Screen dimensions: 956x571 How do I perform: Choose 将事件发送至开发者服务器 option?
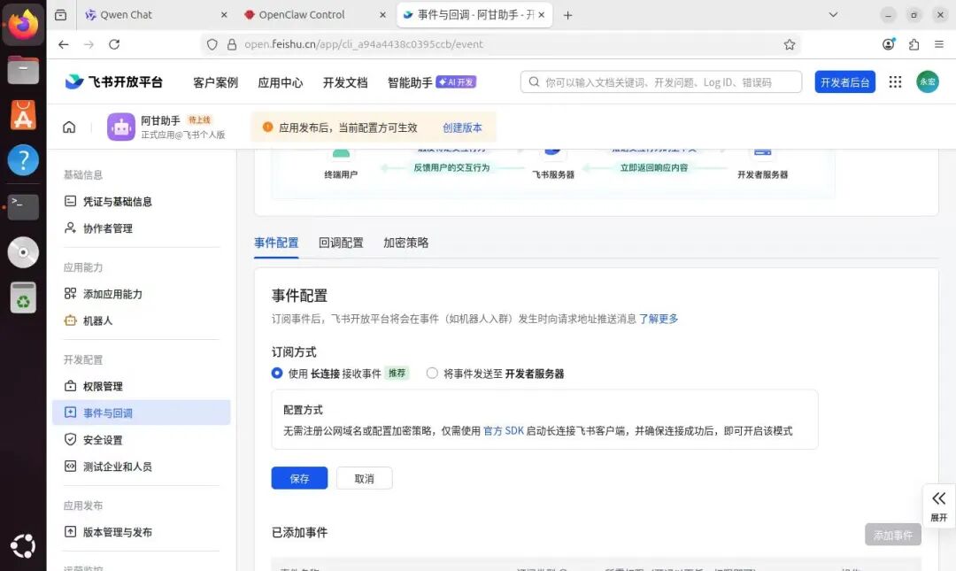[431, 374]
